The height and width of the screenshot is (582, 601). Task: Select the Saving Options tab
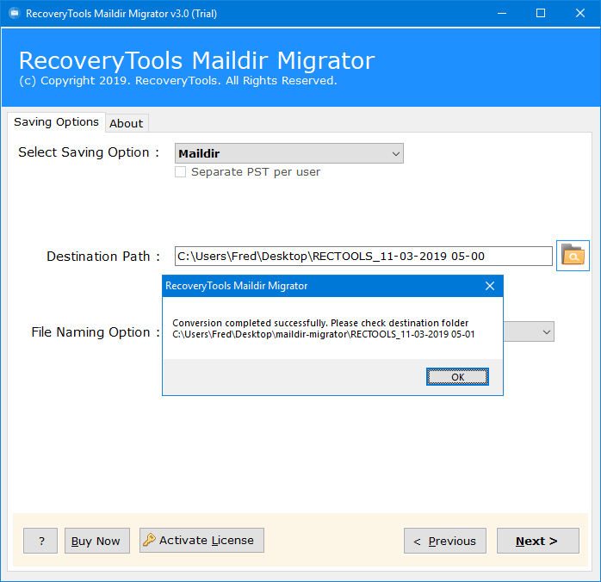click(x=56, y=122)
